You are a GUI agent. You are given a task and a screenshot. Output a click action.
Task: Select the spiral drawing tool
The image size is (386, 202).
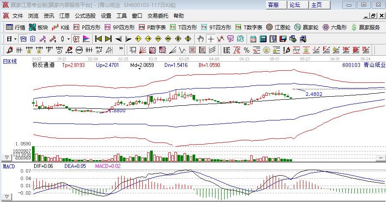tap(59, 50)
